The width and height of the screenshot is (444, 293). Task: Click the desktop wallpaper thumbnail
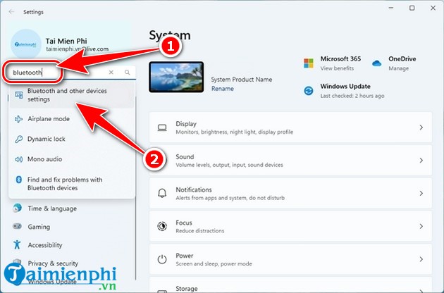point(176,77)
